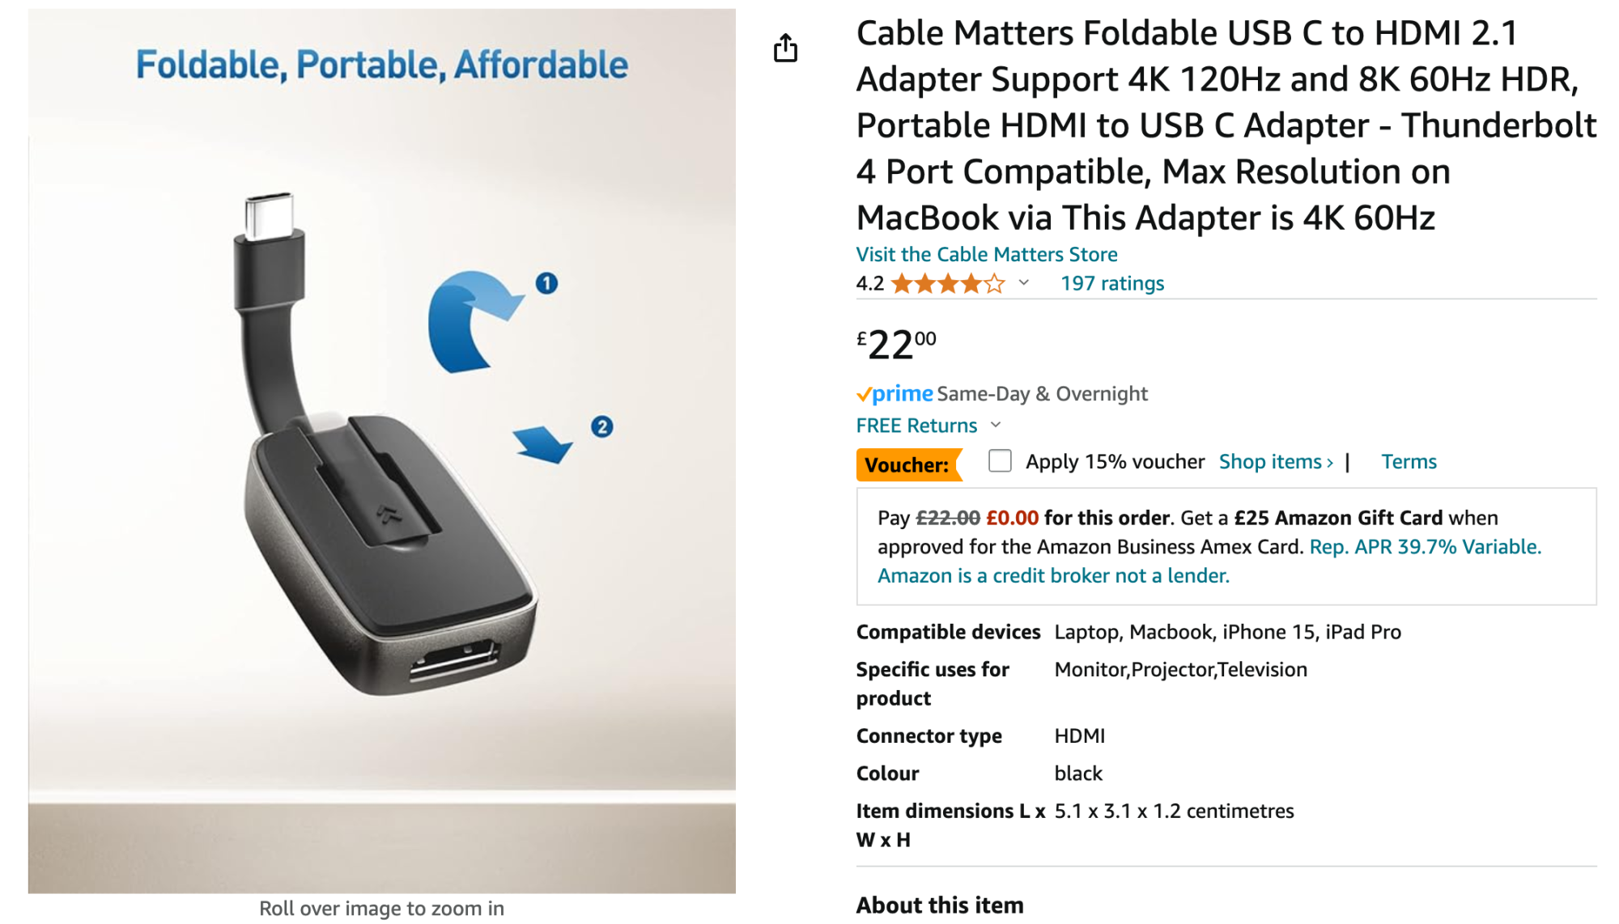This screenshot has height=924, width=1619.
Task: Expand the ratings breakdown chevron next to the stars
Action: [x=1024, y=282]
